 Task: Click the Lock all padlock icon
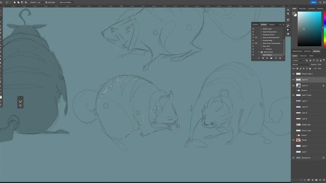pos(310,69)
